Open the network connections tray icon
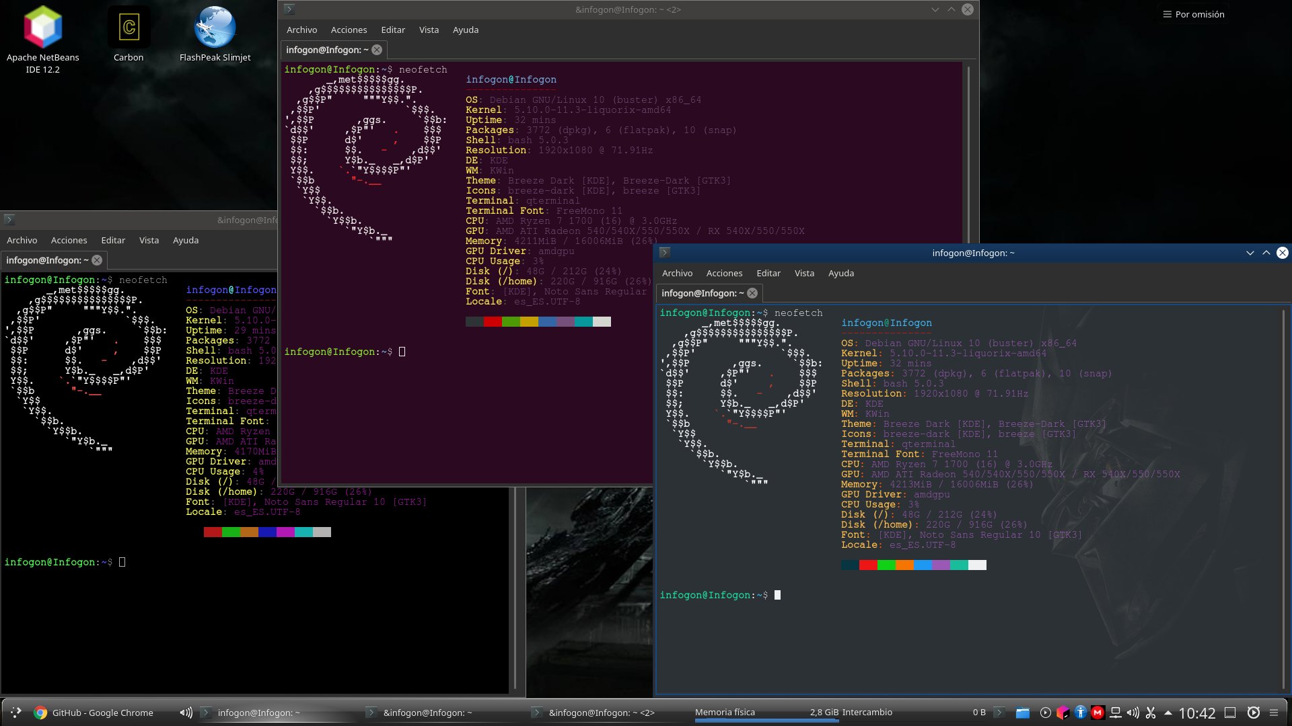The image size is (1292, 726). coord(1116,713)
